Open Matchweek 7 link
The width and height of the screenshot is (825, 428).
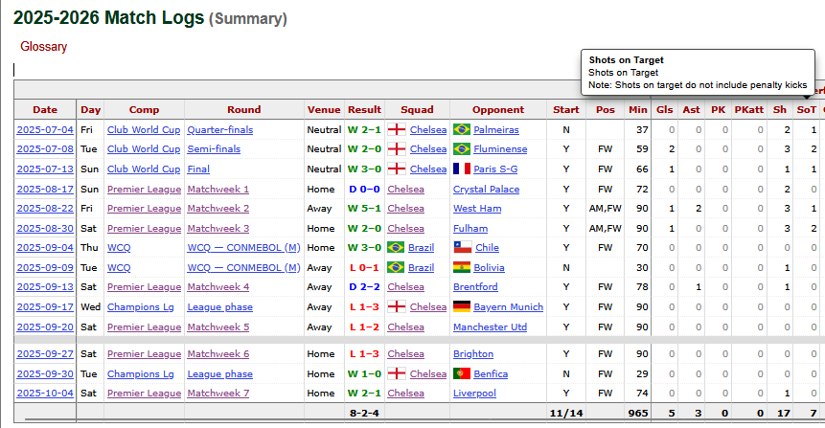[218, 394]
